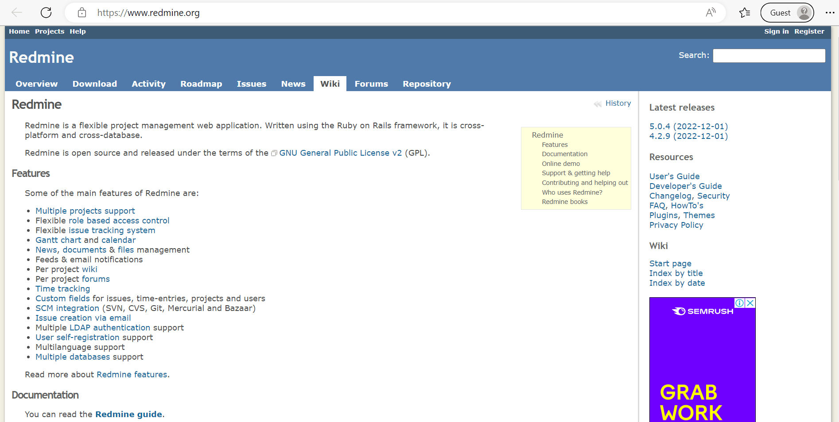The image size is (839, 422).
Task: Jump to Who uses Redmine? entry
Action: pos(572,192)
